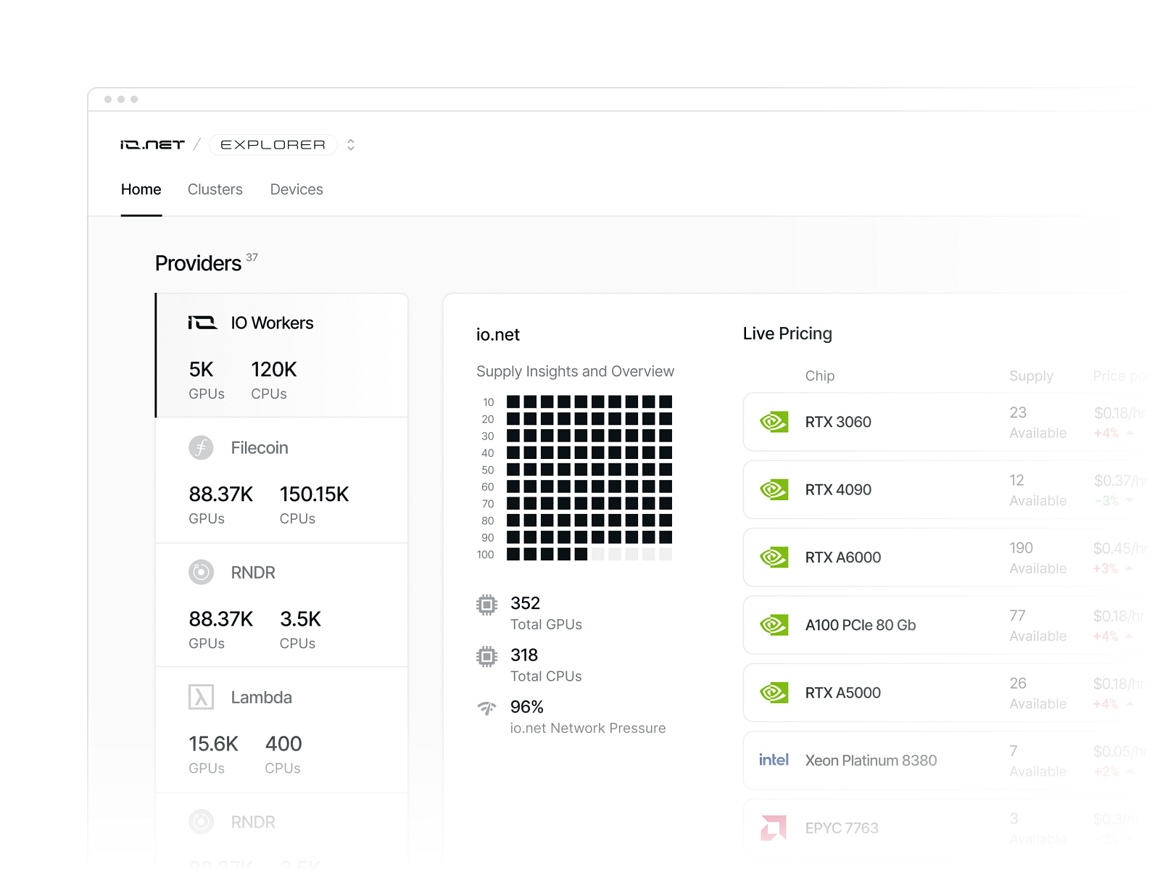Activate the RNDR provider card
This screenshot has width=1160, height=870.
(x=281, y=605)
